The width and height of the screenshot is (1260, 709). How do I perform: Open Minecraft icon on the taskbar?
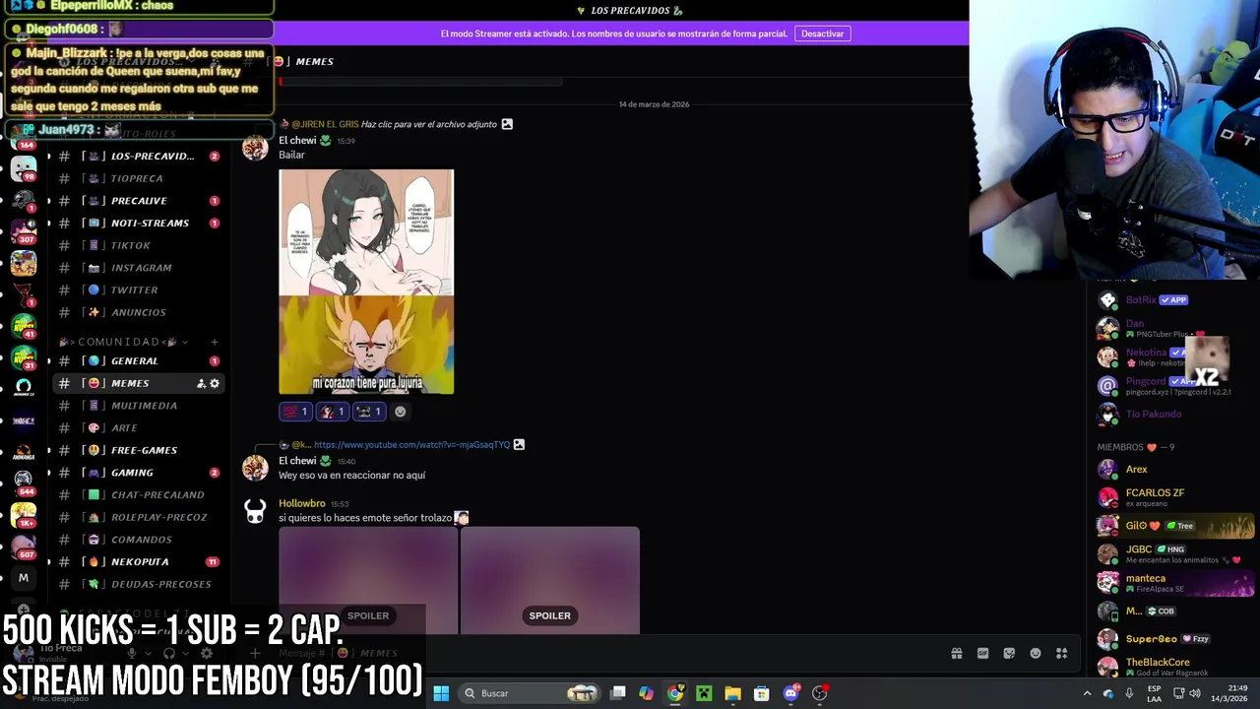click(704, 693)
